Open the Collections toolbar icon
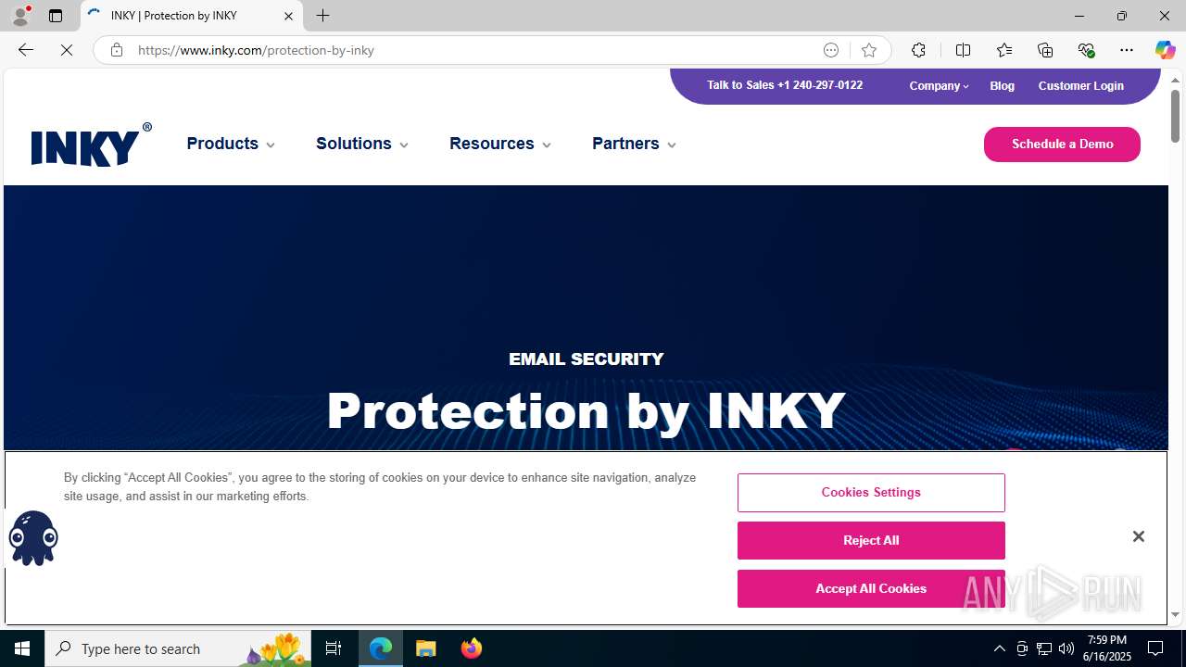1186x667 pixels. click(1045, 50)
